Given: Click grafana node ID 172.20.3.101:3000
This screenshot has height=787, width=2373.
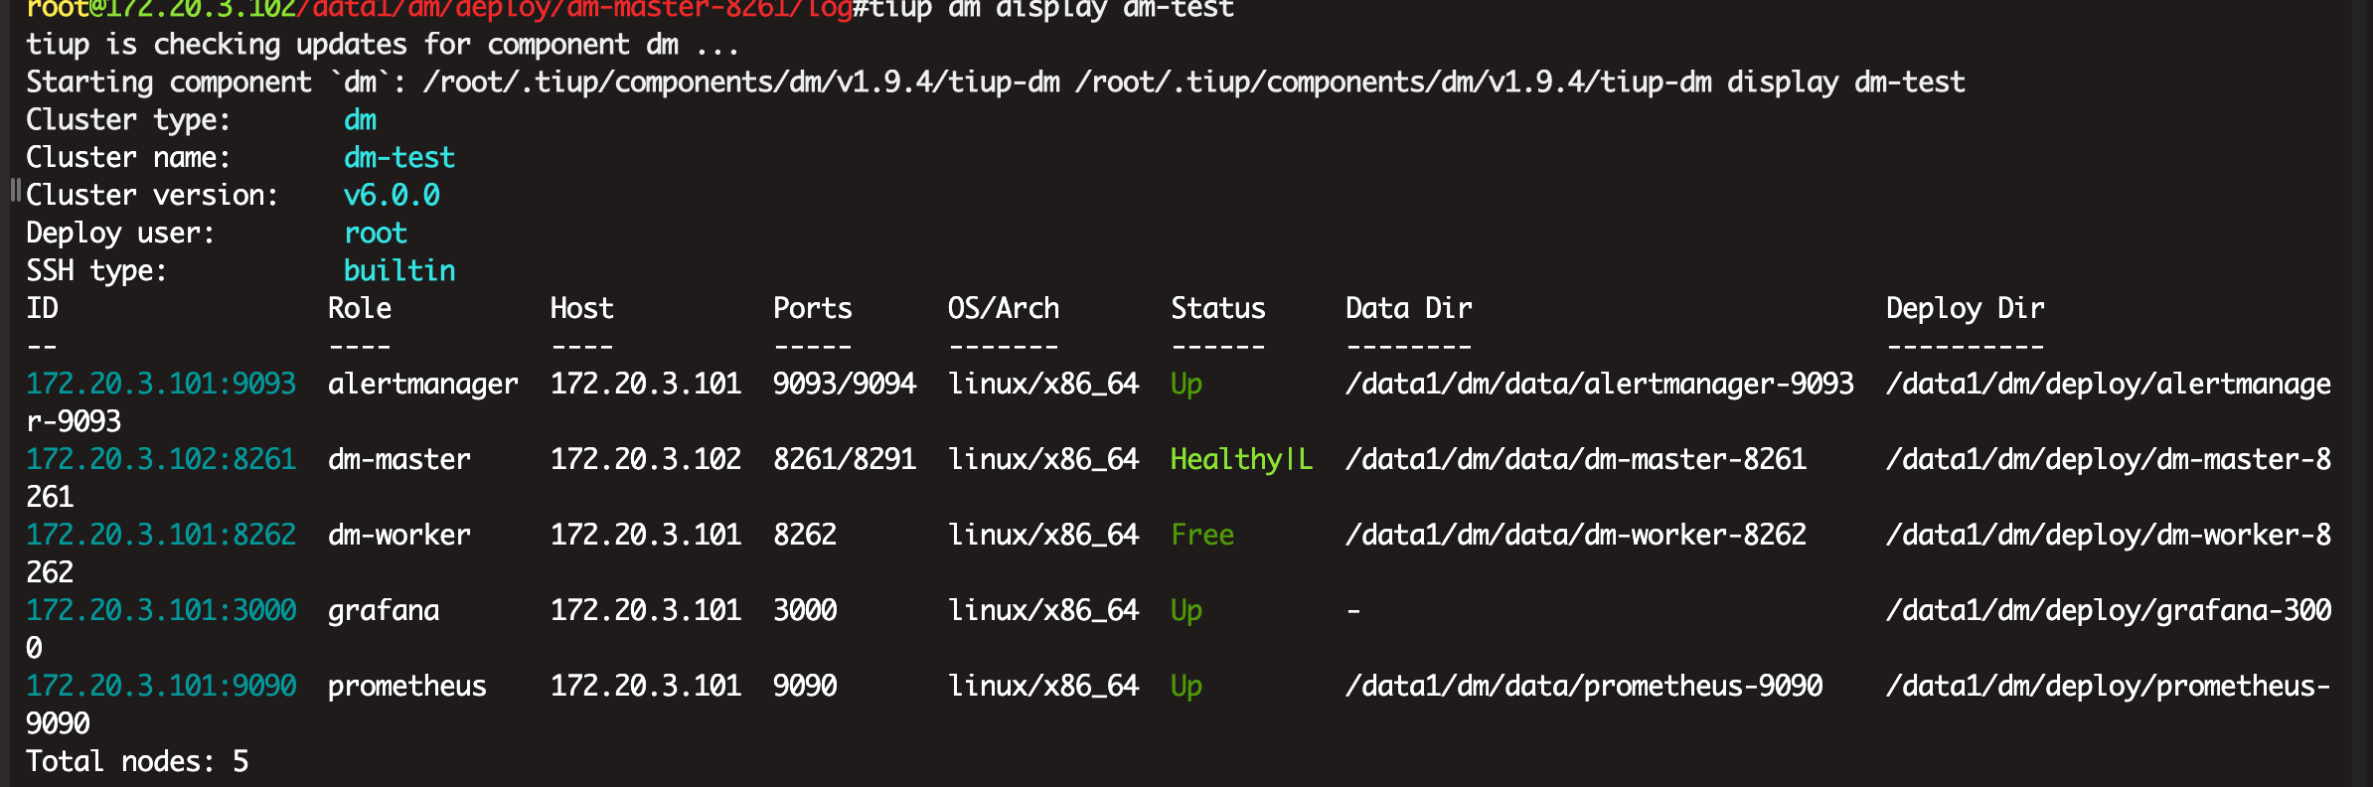Looking at the screenshot, I should pyautogui.click(x=161, y=610).
